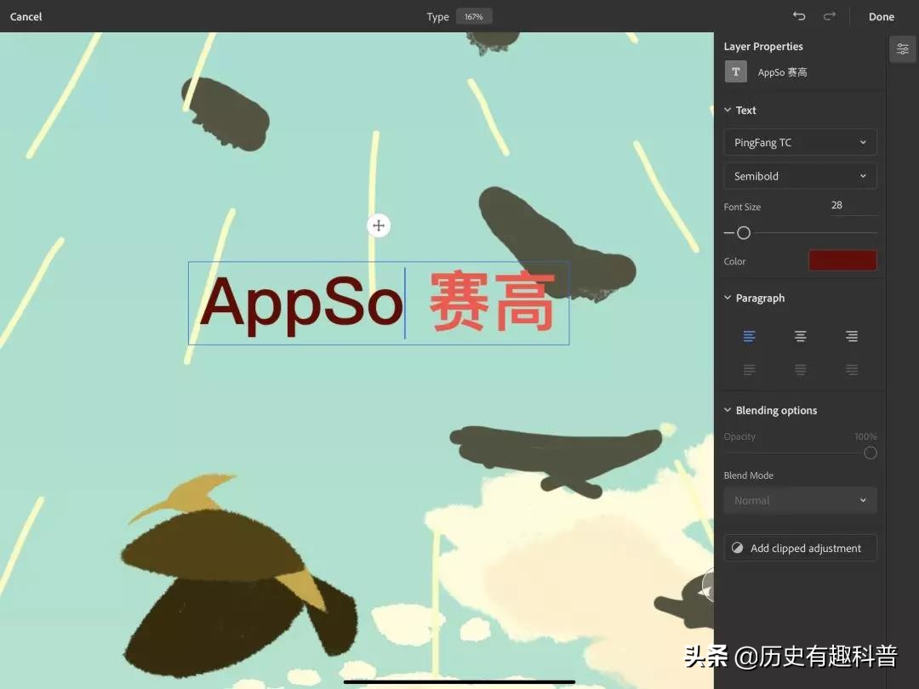
Task: Click the Undo arrow icon
Action: [x=799, y=15]
